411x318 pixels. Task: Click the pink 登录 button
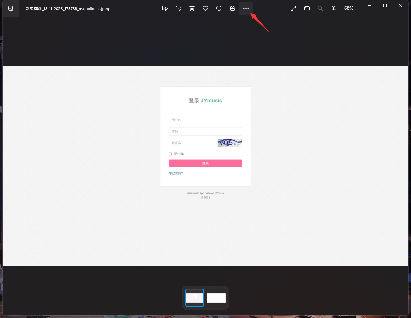pos(205,163)
